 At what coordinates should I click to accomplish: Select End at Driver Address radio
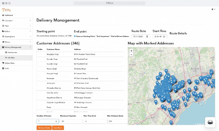point(110,36)
